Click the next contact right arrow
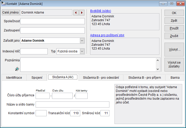186x128 pixels. coord(82,13)
